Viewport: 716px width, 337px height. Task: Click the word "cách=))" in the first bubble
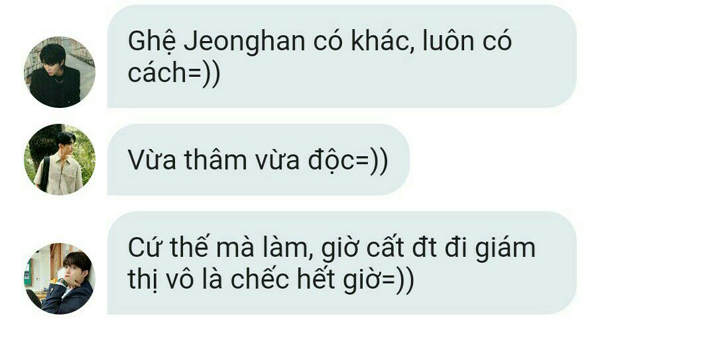pyautogui.click(x=174, y=74)
